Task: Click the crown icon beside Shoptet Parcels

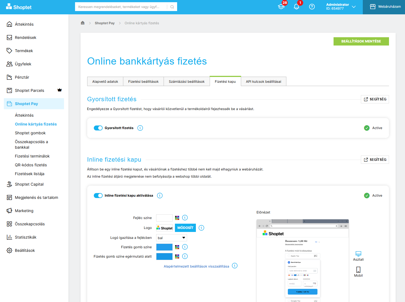Action: pyautogui.click(x=60, y=90)
